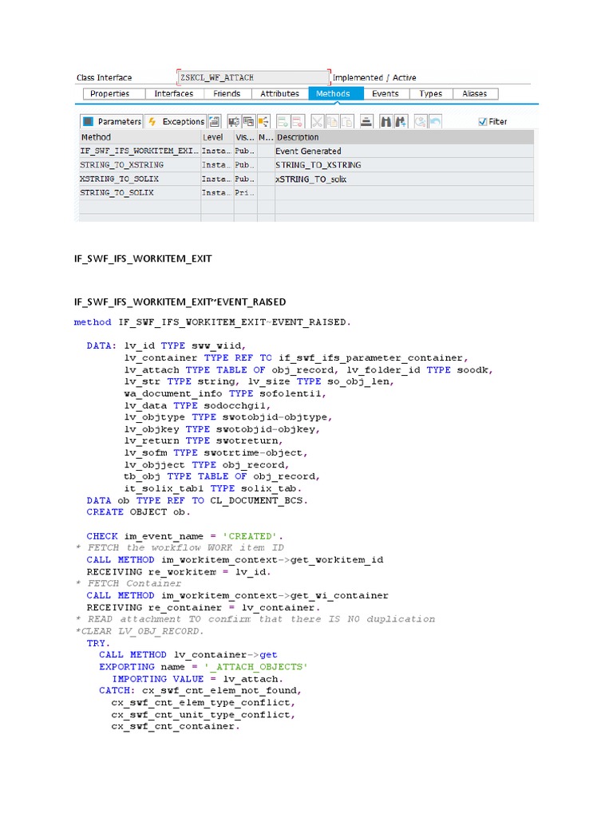Click the Find Next binoculars-plus icon
This screenshot has height=817, width=613.
(401, 121)
